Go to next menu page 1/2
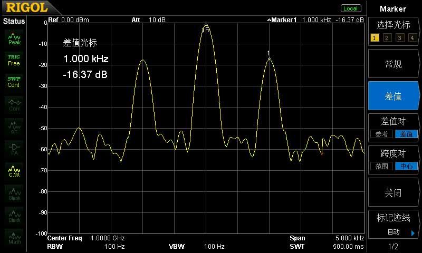Image resolution: width=422 pixels, height=253 pixels. coord(393,247)
